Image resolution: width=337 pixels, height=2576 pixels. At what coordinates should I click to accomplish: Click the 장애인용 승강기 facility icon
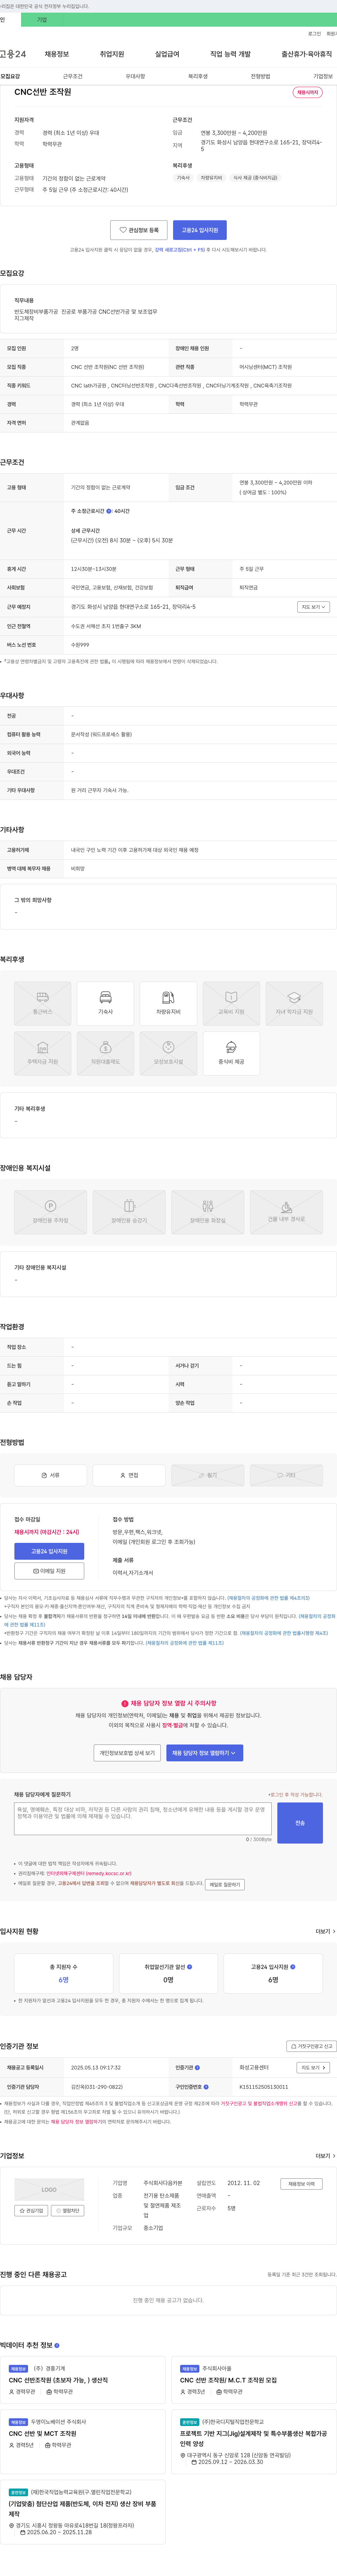point(129,1212)
